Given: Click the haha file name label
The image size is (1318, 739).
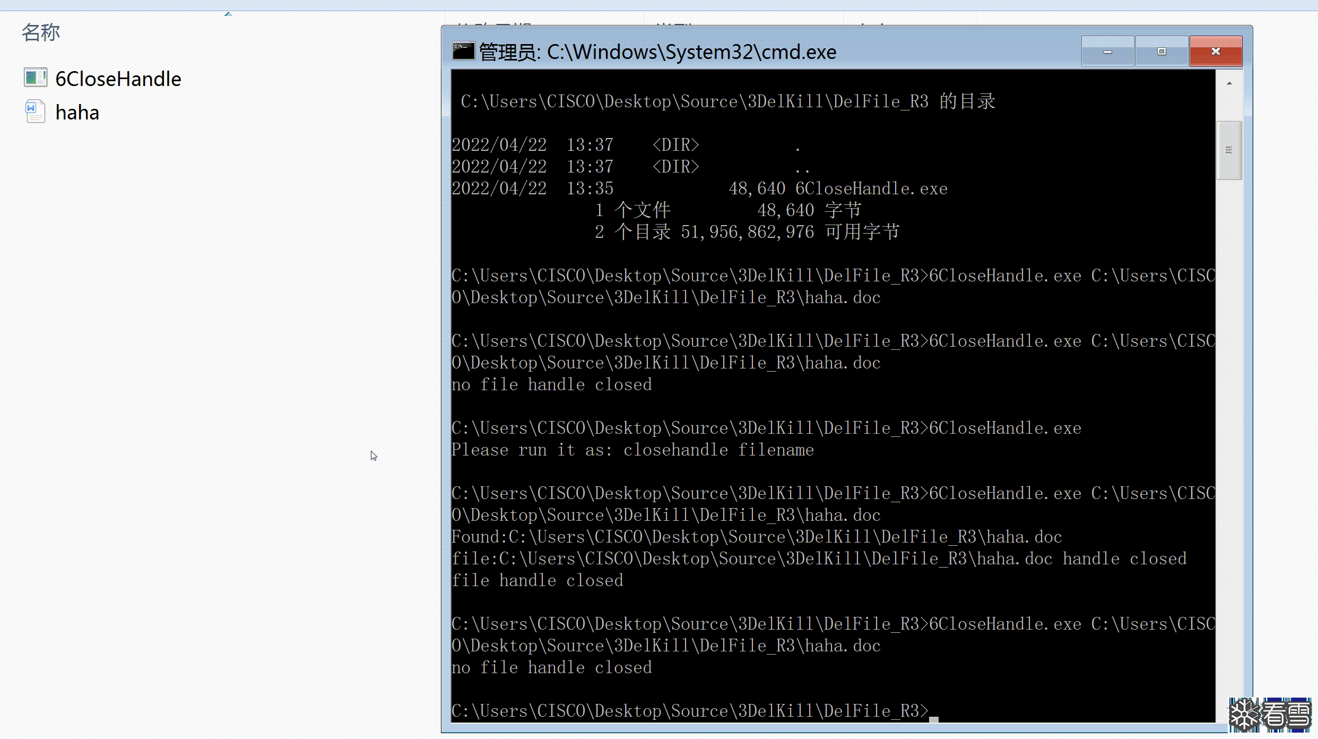Looking at the screenshot, I should [77, 113].
